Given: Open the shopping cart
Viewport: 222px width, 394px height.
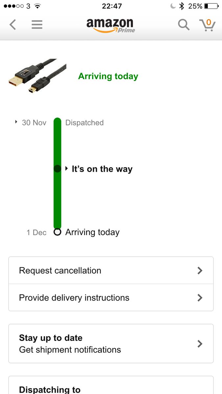Looking at the screenshot, I should coord(207,25).
